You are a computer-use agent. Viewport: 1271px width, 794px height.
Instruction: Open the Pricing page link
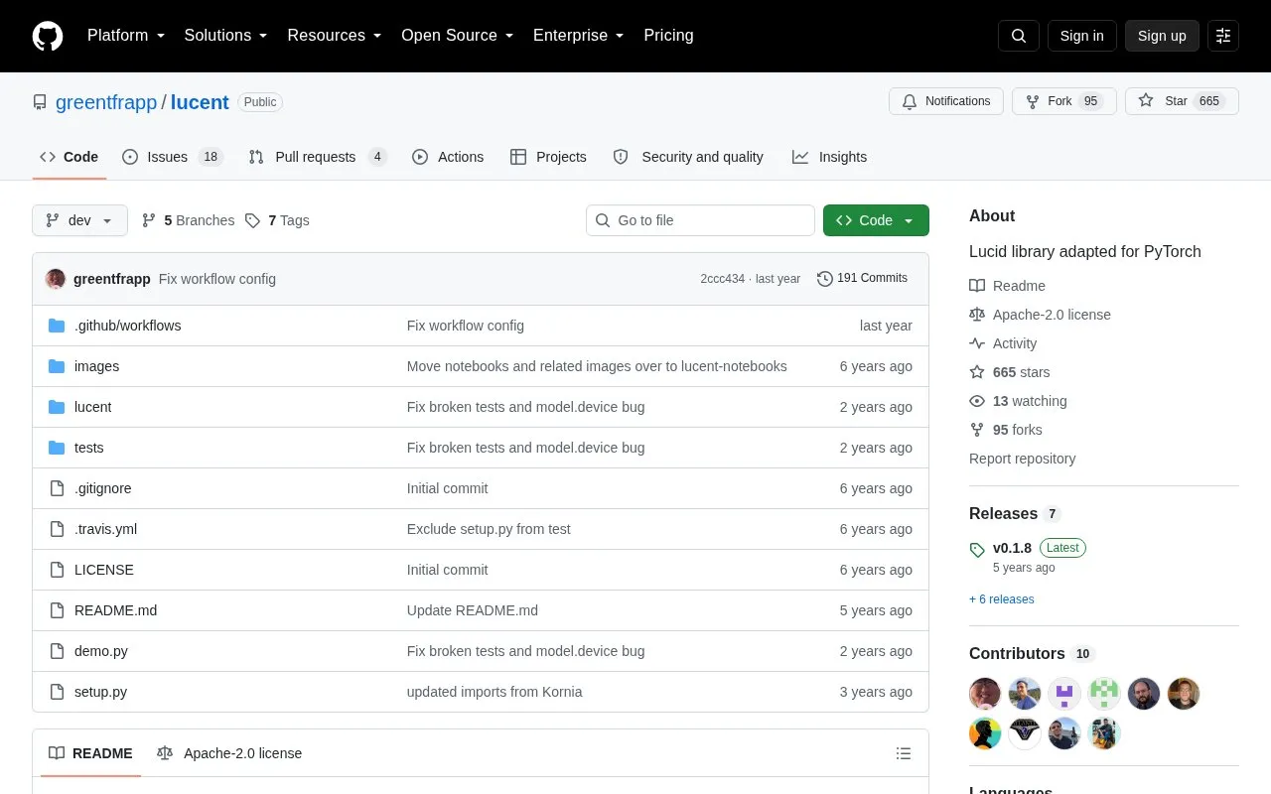point(668,36)
